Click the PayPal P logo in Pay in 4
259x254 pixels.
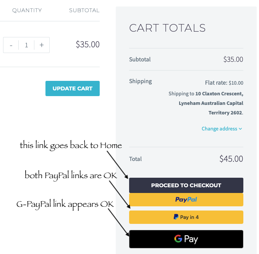[x=176, y=217]
